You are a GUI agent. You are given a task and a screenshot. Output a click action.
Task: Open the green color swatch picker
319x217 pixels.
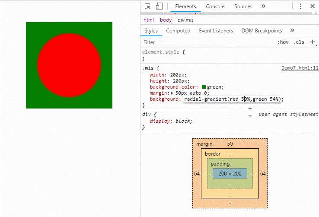click(x=204, y=87)
